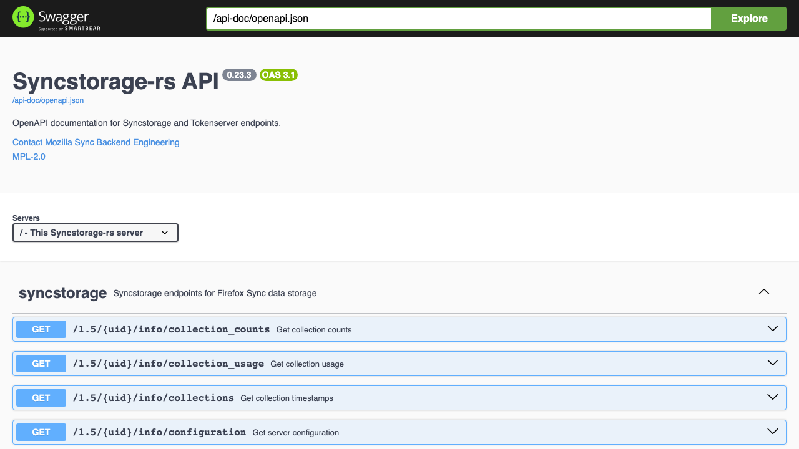Click the OpenAPI documentation description text
Viewport: 799px width, 449px height.
147,123
